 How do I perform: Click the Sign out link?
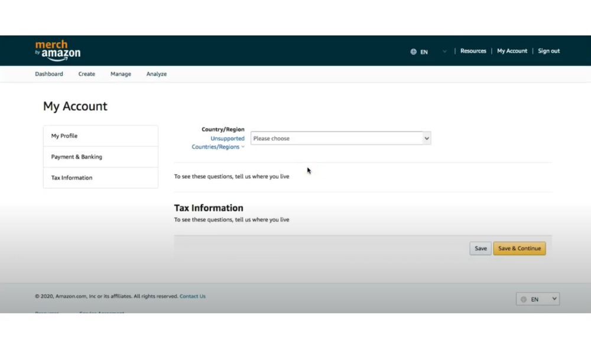pos(549,51)
